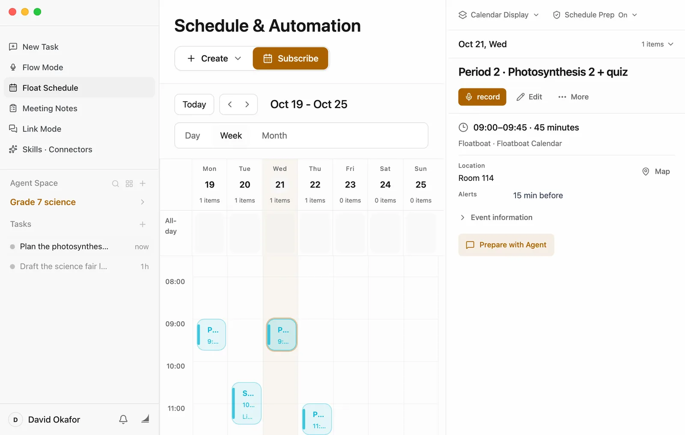Viewport: 685px width, 435px height.
Task: Open the 'Draft the science fair l...' task
Action: pyautogui.click(x=79, y=267)
